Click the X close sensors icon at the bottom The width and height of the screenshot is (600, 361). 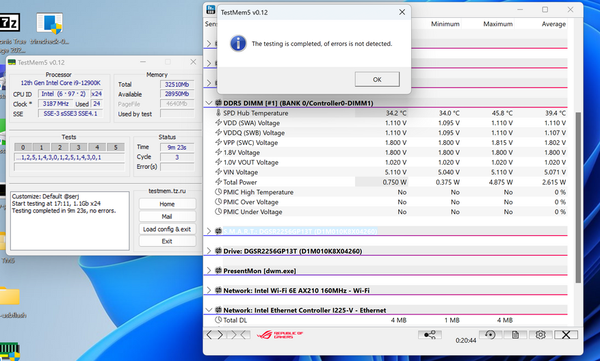tap(566, 334)
